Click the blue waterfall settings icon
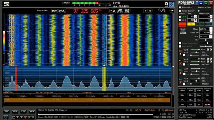The image size is (214, 120). (x=172, y=4)
